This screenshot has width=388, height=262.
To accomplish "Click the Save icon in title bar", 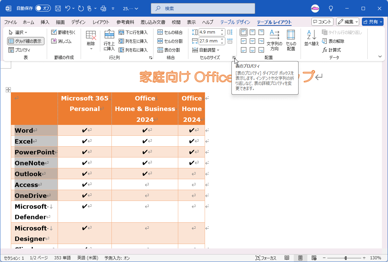I will click(x=58, y=8).
